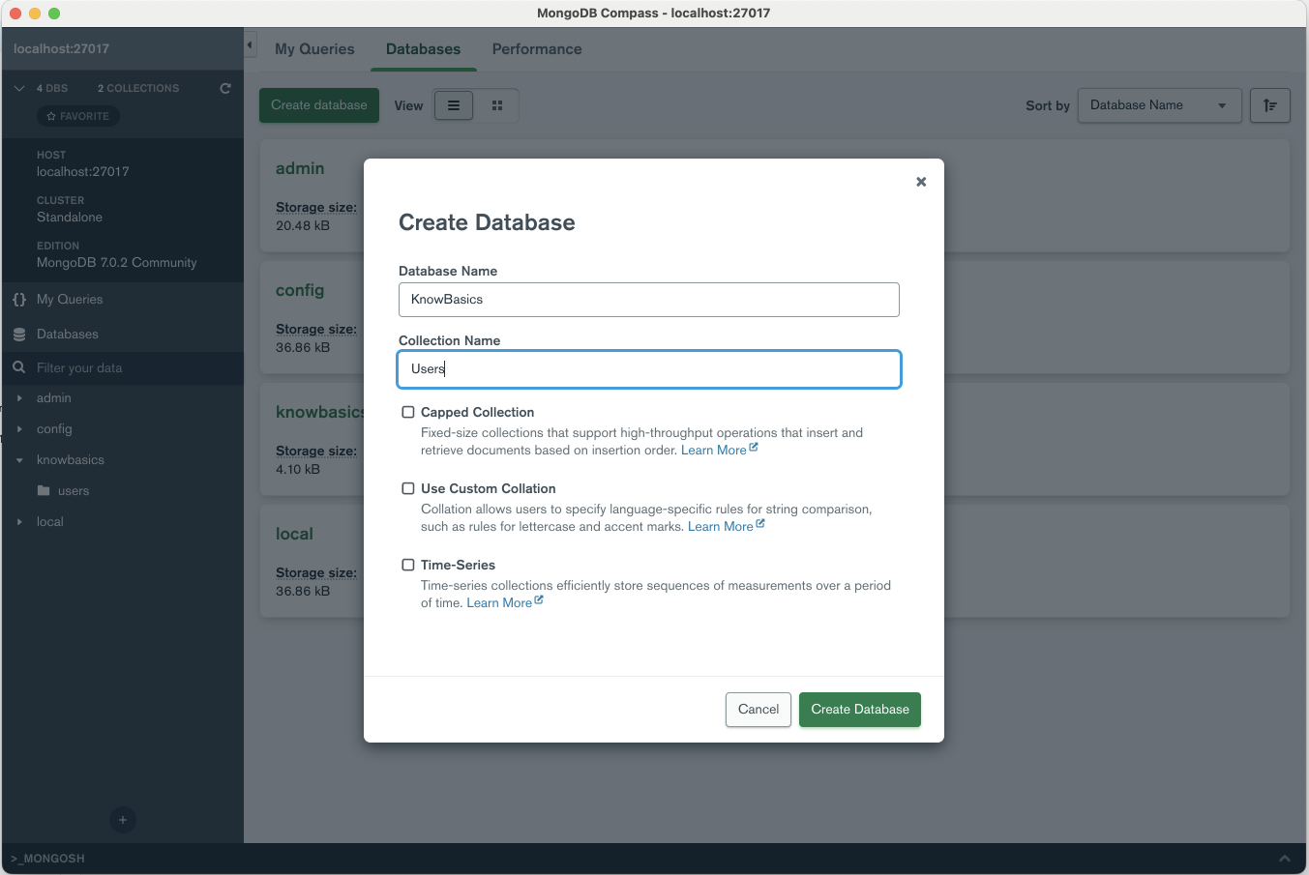
Task: Open the admin database card title
Action: pos(300,168)
